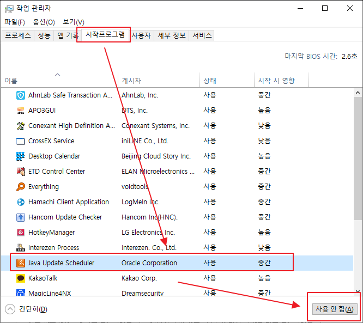Click publisher LG Electronics Inc.
363x323 pixels.
tap(148, 232)
